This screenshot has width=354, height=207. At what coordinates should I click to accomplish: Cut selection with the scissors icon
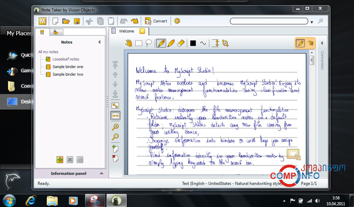click(x=90, y=21)
